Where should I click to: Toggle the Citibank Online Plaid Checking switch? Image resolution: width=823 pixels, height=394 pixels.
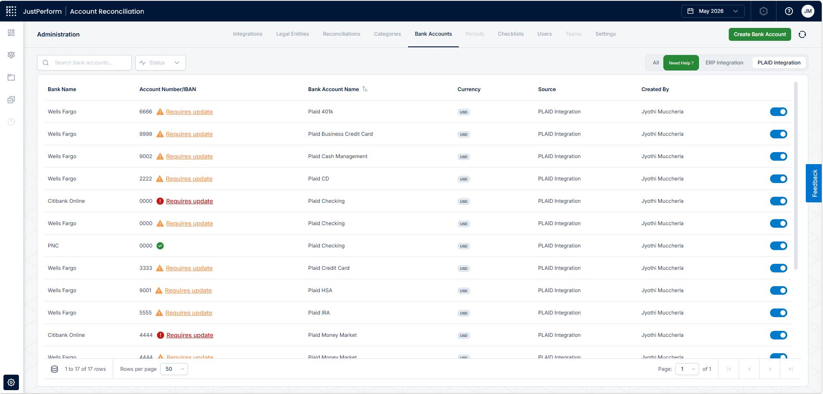pos(779,201)
